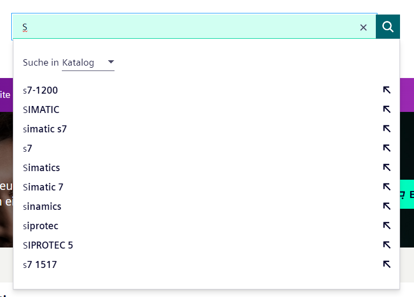The width and height of the screenshot is (414, 297).
Task: Select the s7 1517 suggestion
Action: (40, 265)
